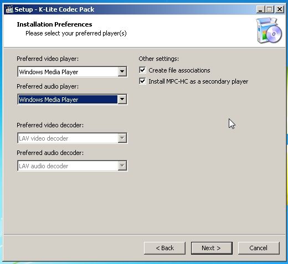The image size is (288, 264).
Task: Open the Preferred audio player dropdown arrow
Action: click(x=122, y=99)
